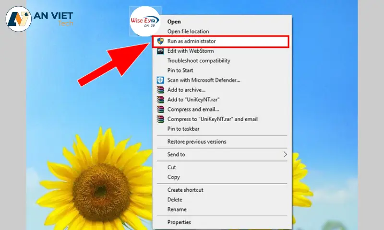Choose Open from the context menu
The width and height of the screenshot is (384, 230).
click(x=174, y=22)
